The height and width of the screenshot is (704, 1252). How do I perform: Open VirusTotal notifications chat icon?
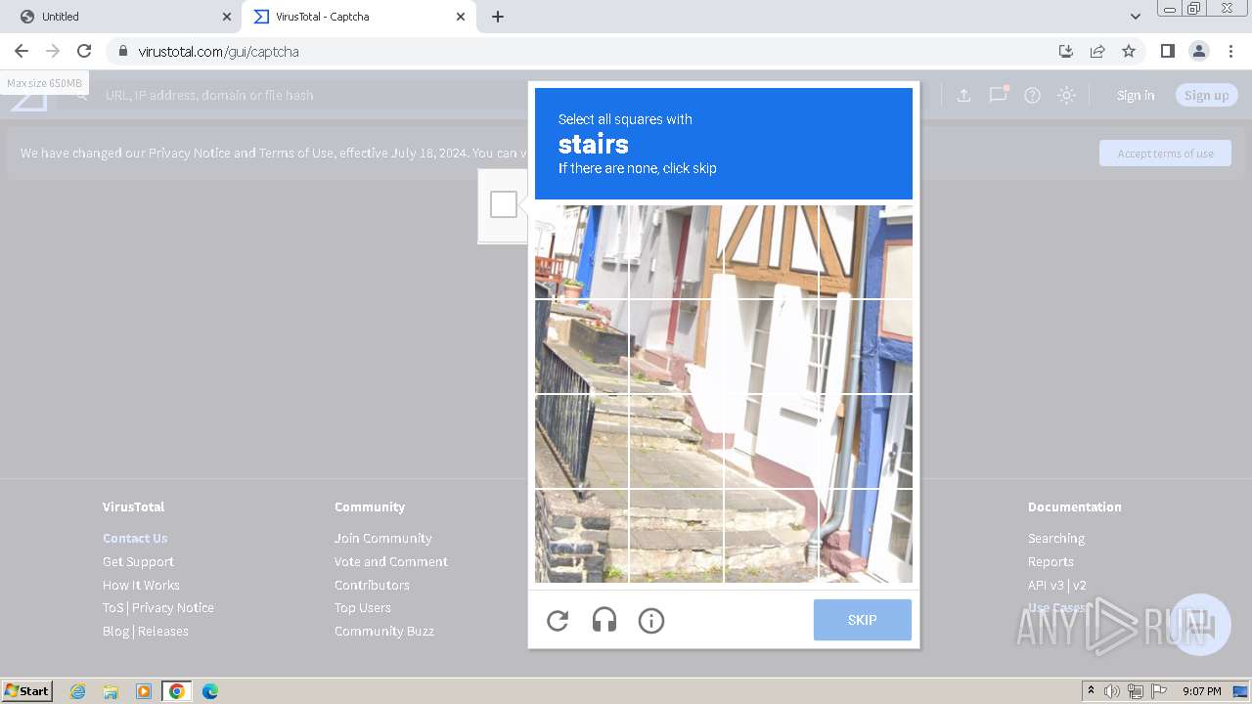(998, 95)
